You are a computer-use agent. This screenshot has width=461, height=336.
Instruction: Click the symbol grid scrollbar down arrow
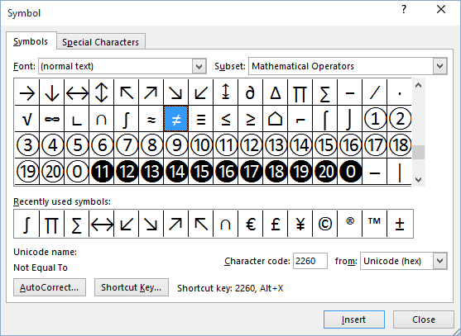tap(418, 179)
